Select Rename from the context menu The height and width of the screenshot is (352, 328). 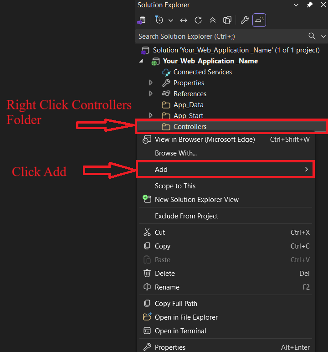[167, 287]
